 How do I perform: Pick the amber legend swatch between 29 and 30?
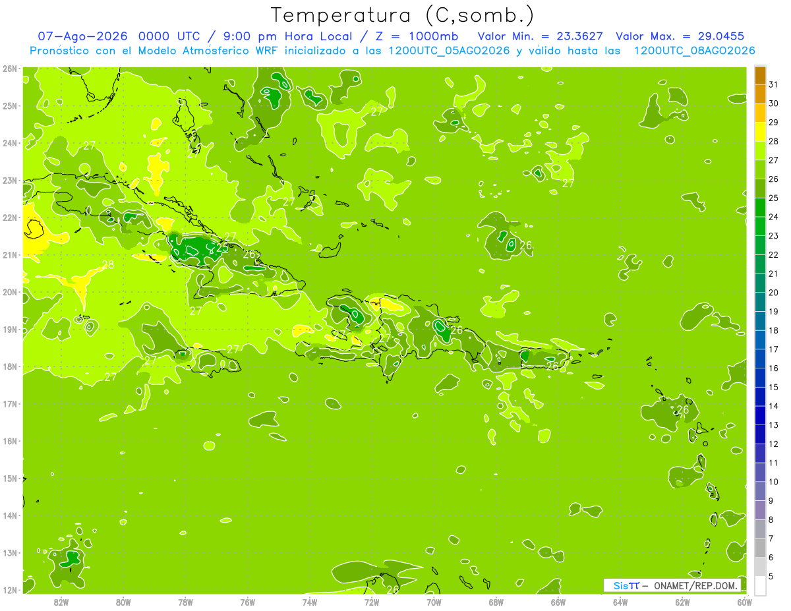[x=760, y=113]
